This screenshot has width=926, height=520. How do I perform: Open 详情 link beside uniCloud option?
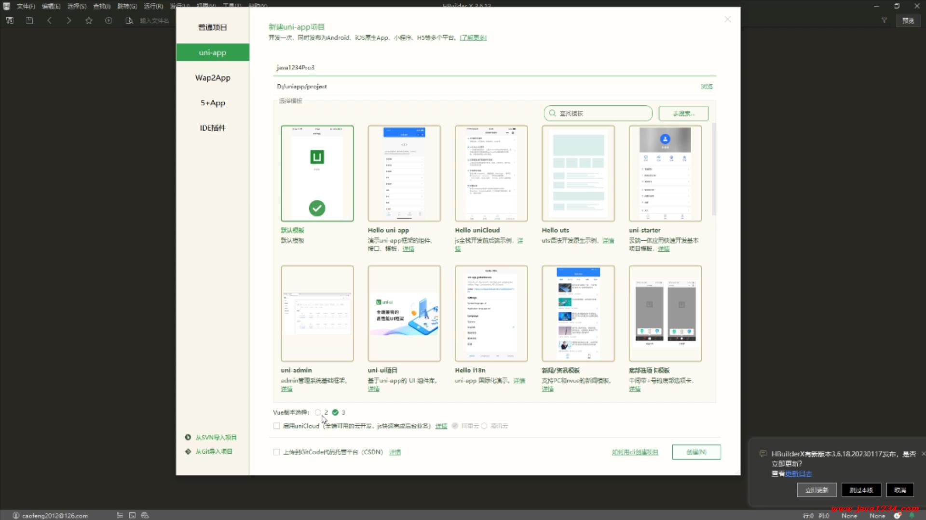pyautogui.click(x=441, y=426)
